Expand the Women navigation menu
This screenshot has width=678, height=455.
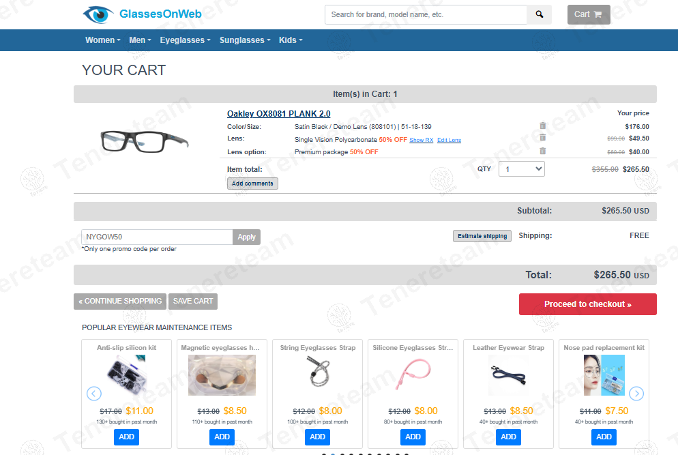[102, 40]
